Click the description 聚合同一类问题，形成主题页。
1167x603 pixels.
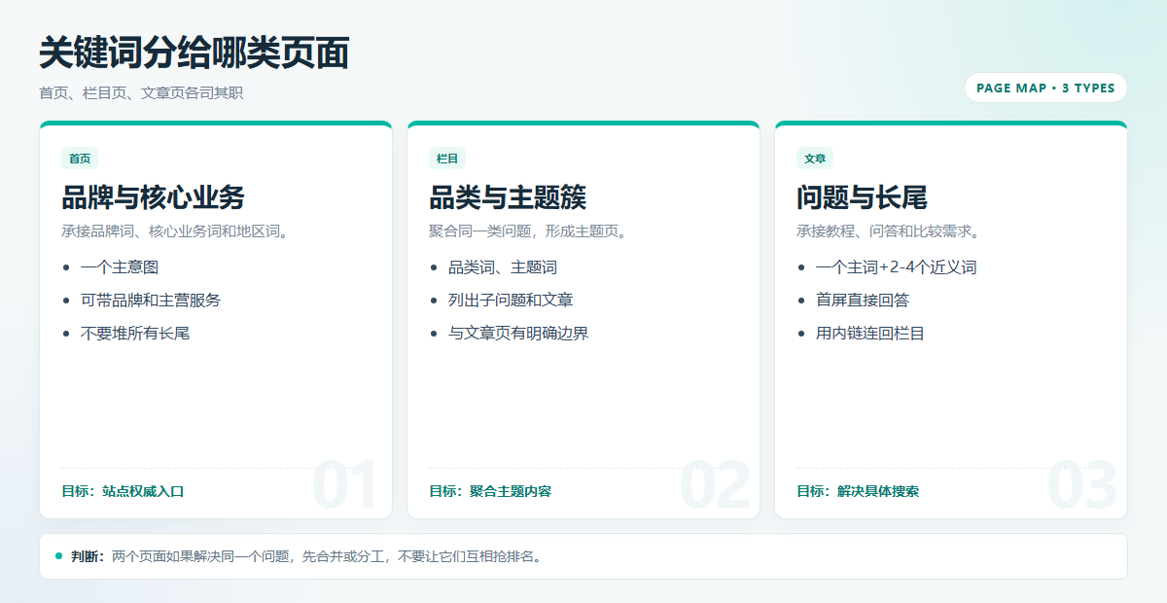[530, 231]
